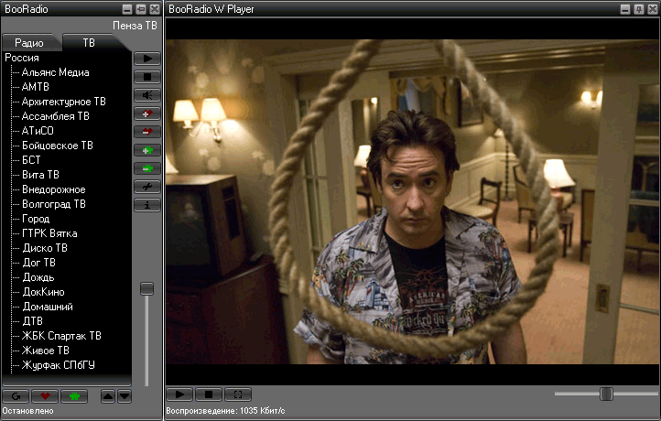Click the Остановлено status text
This screenshot has width=661, height=421.
point(27,411)
